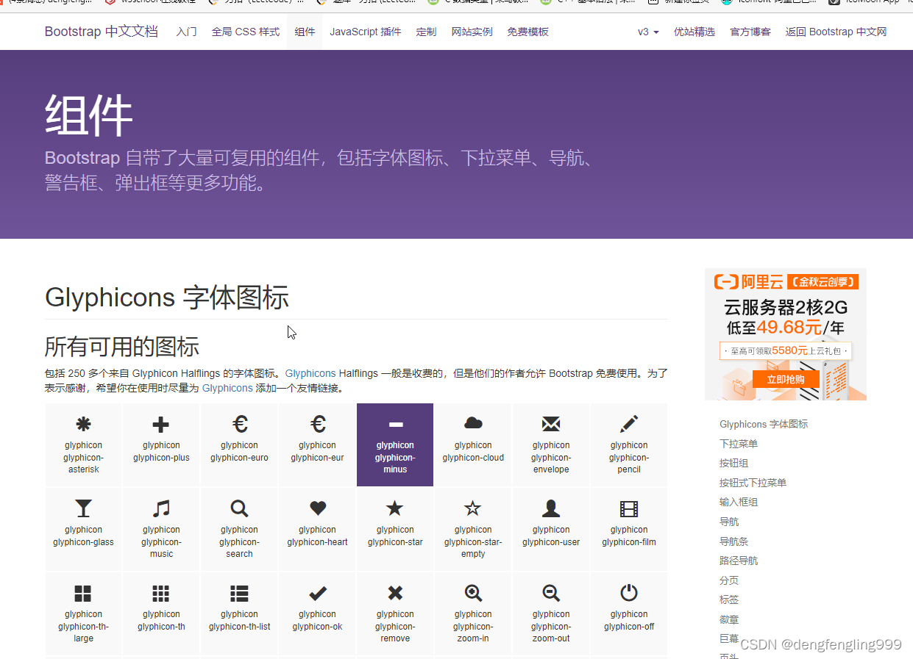Viewport: 913px width, 659px height.
Task: Select the glyphicon-th-large grid icon
Action: (83, 594)
